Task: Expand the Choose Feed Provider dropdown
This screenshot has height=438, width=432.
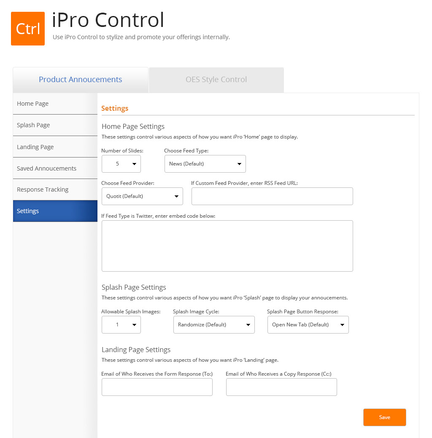Action: click(142, 196)
